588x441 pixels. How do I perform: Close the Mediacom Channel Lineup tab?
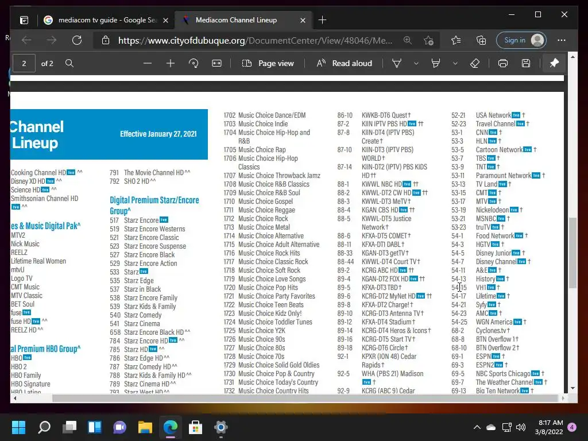pyautogui.click(x=303, y=20)
